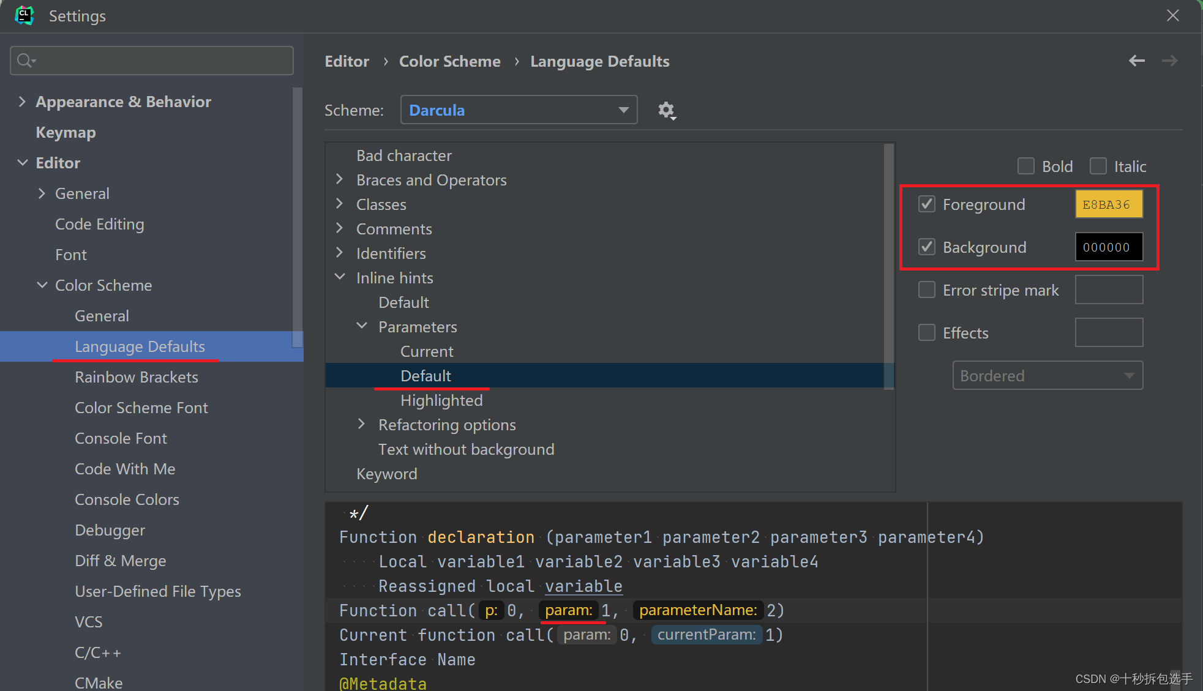Viewport: 1203px width, 691px height.
Task: Uncheck the Foreground checkbox
Action: click(x=927, y=204)
